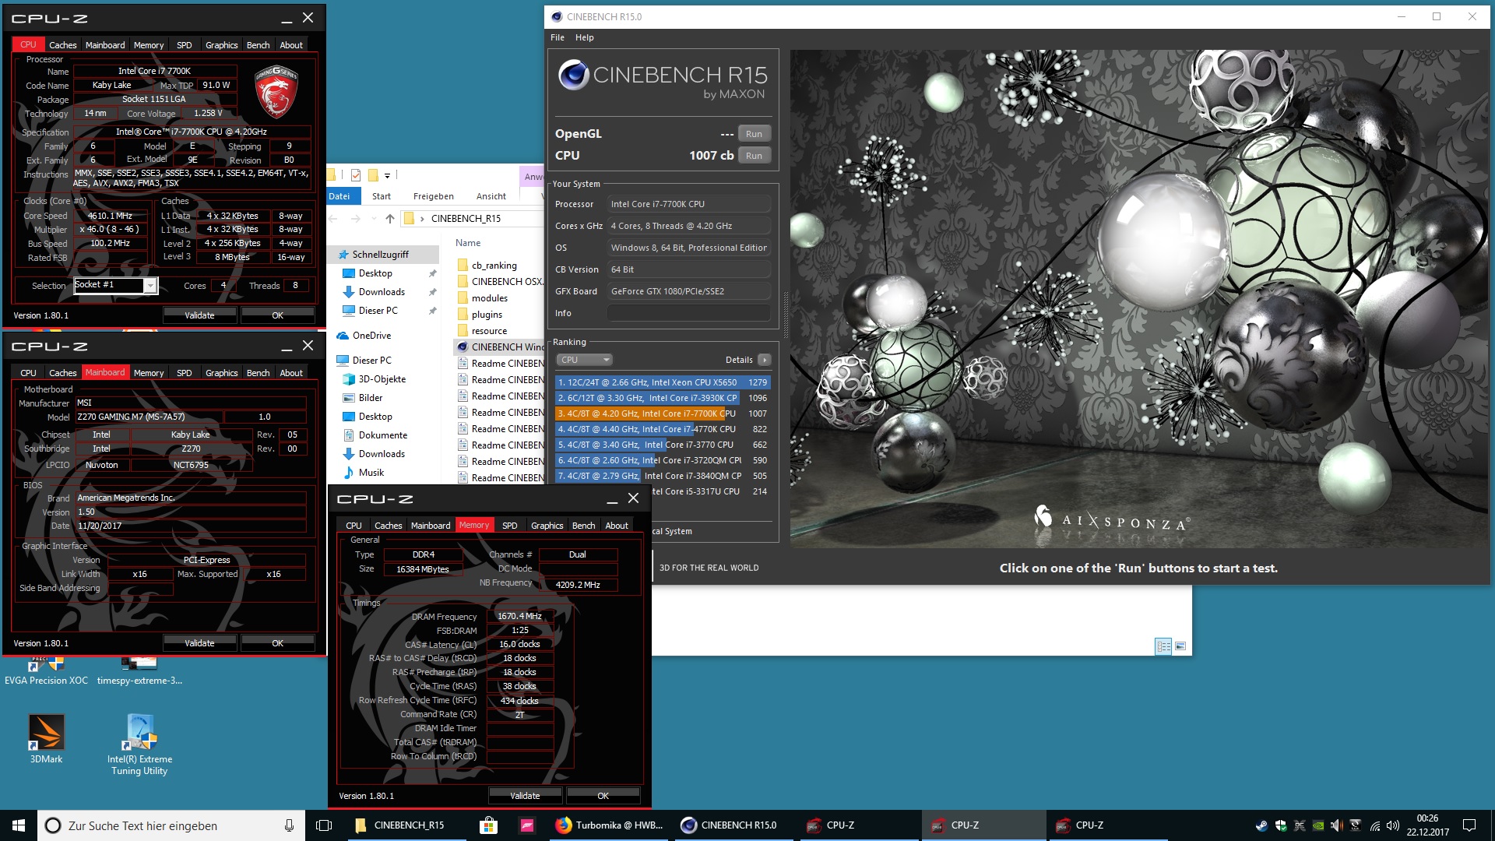Switch to Firefox Turbomika @ HWB taskbar item
The image size is (1495, 841).
pyautogui.click(x=609, y=825)
